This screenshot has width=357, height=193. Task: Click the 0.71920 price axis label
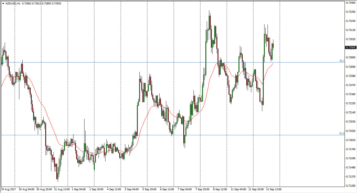[x=351, y=131]
